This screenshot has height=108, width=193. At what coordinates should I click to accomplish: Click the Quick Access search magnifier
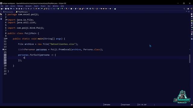(184, 9)
